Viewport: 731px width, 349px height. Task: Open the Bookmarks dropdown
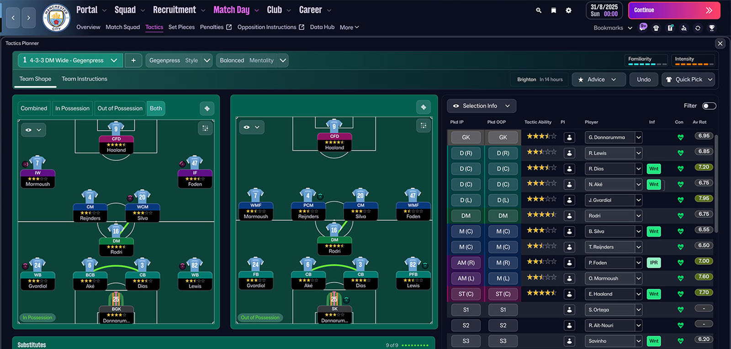[x=613, y=28]
